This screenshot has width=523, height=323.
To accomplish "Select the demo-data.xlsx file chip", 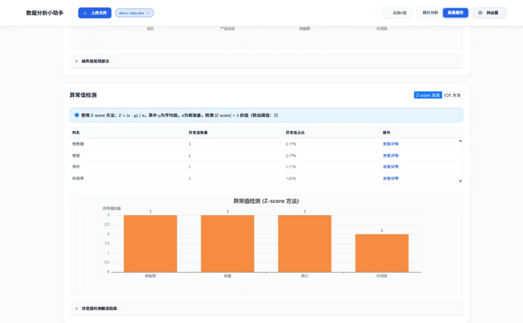I will (x=135, y=13).
